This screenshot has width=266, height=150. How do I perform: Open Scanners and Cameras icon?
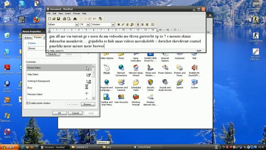tap(121, 85)
